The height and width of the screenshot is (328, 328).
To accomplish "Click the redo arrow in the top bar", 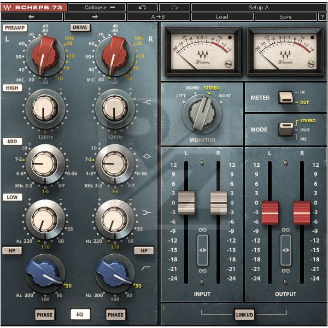I will point(175,8).
